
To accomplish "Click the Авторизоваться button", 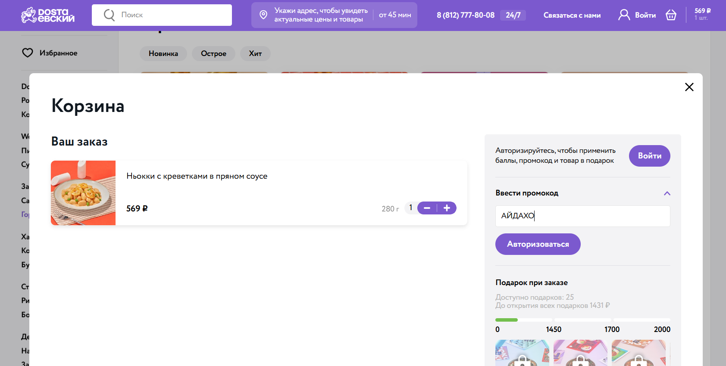I will [538, 244].
